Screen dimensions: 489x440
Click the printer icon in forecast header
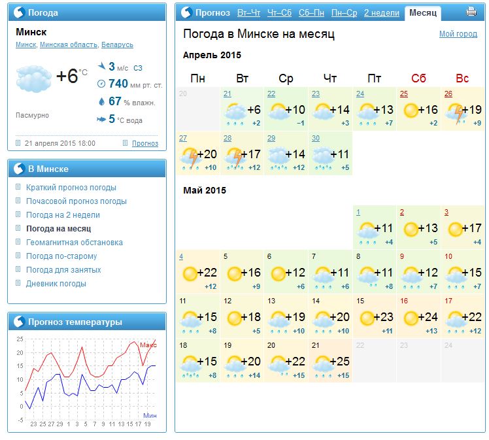pos(471,12)
